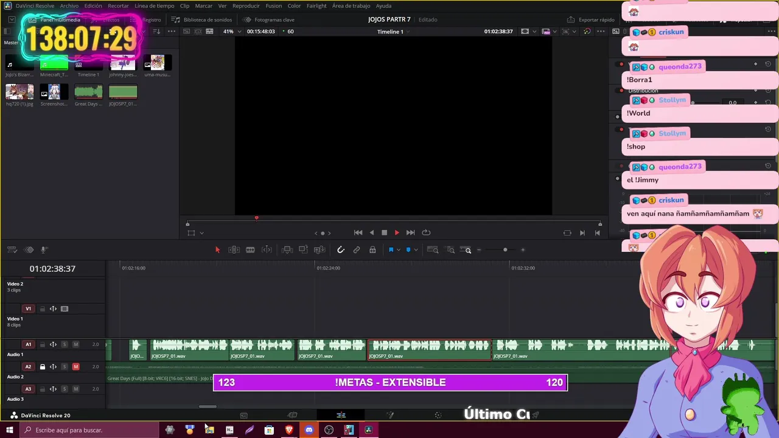Solo the Audio 1 track
This screenshot has width=779, height=438.
tap(64, 344)
